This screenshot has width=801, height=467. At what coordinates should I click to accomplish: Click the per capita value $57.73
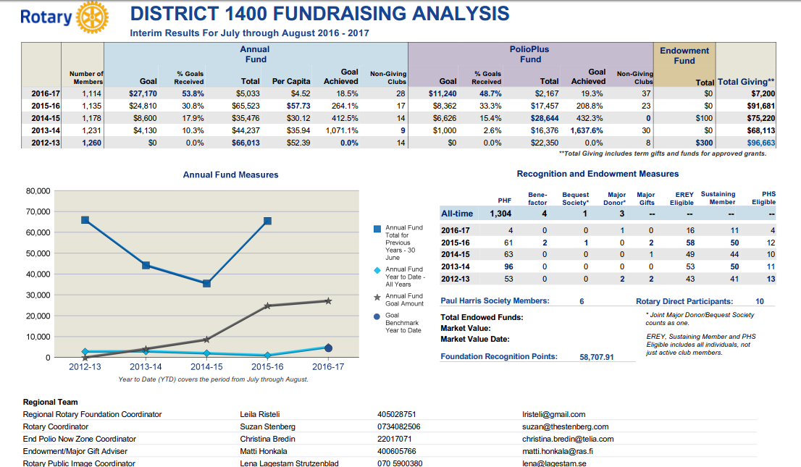click(x=298, y=106)
